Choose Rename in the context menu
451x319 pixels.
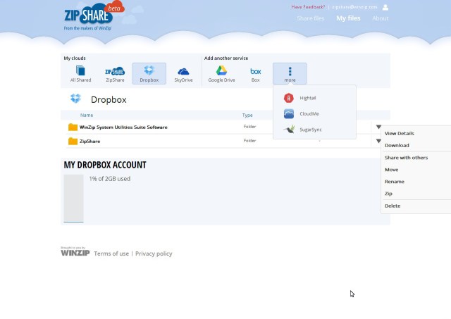tap(395, 182)
